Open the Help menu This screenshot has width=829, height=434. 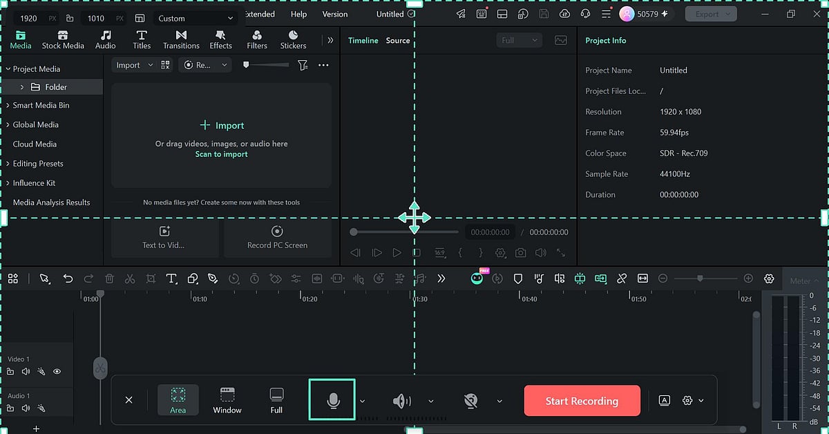pyautogui.click(x=298, y=14)
